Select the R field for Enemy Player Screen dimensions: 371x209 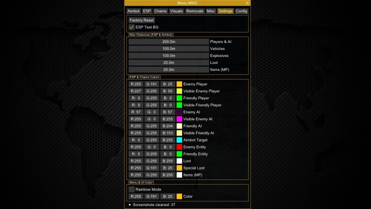coord(136,84)
